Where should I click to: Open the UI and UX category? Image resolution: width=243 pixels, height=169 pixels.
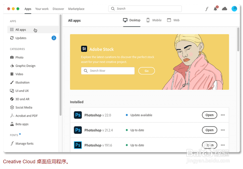pyautogui.click(x=33, y=91)
